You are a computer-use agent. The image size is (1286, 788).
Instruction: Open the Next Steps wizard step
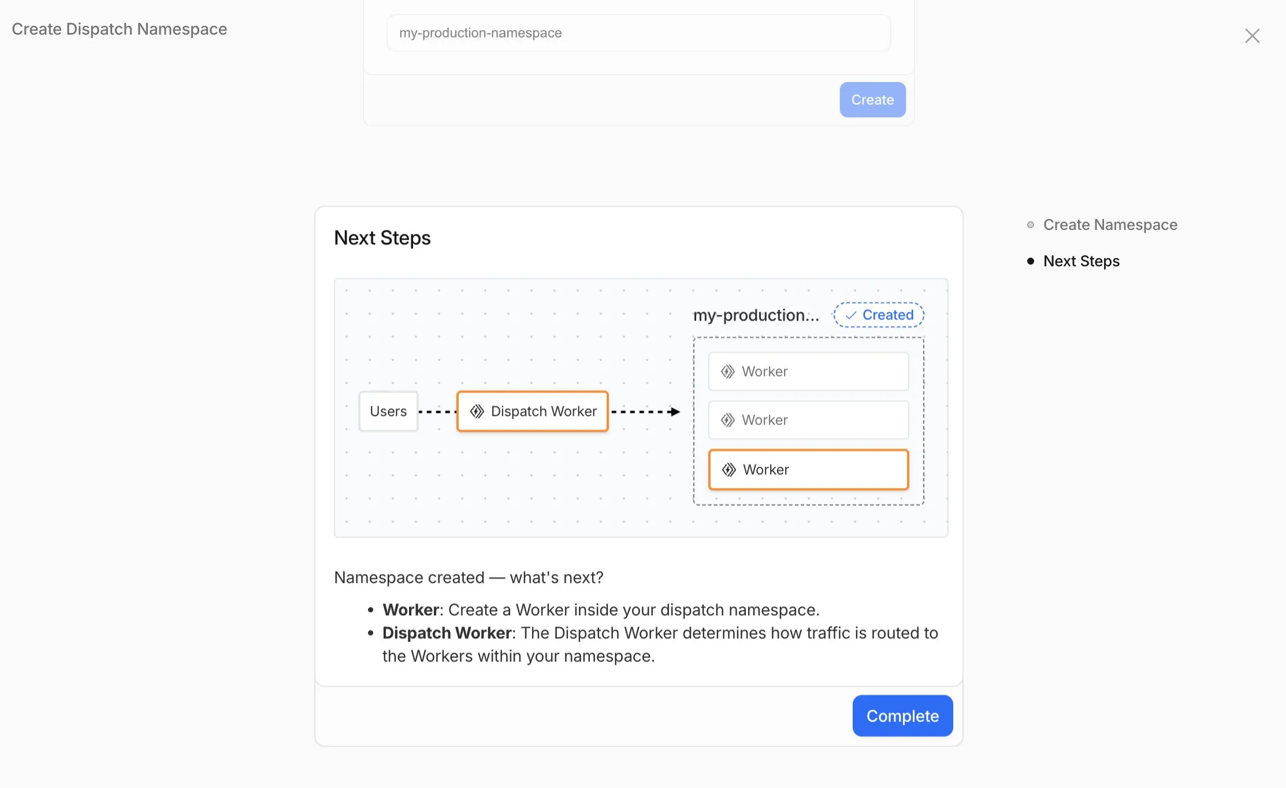point(1081,261)
